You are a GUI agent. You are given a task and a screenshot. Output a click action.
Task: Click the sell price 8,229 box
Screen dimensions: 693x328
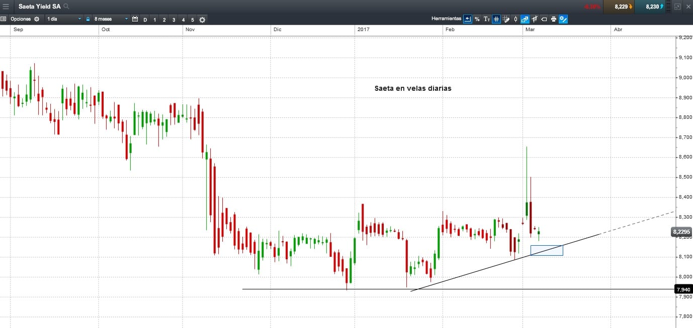pyautogui.click(x=619, y=7)
